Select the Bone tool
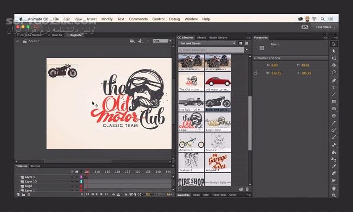 click(334, 145)
